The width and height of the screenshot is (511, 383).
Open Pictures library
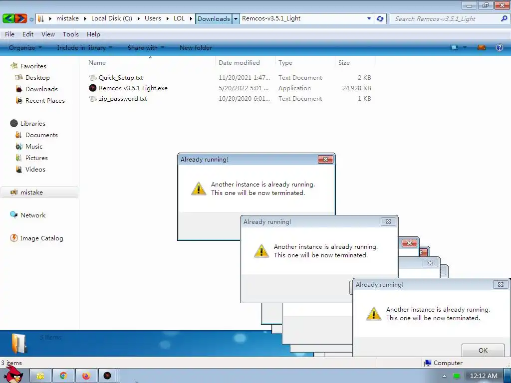click(x=36, y=158)
